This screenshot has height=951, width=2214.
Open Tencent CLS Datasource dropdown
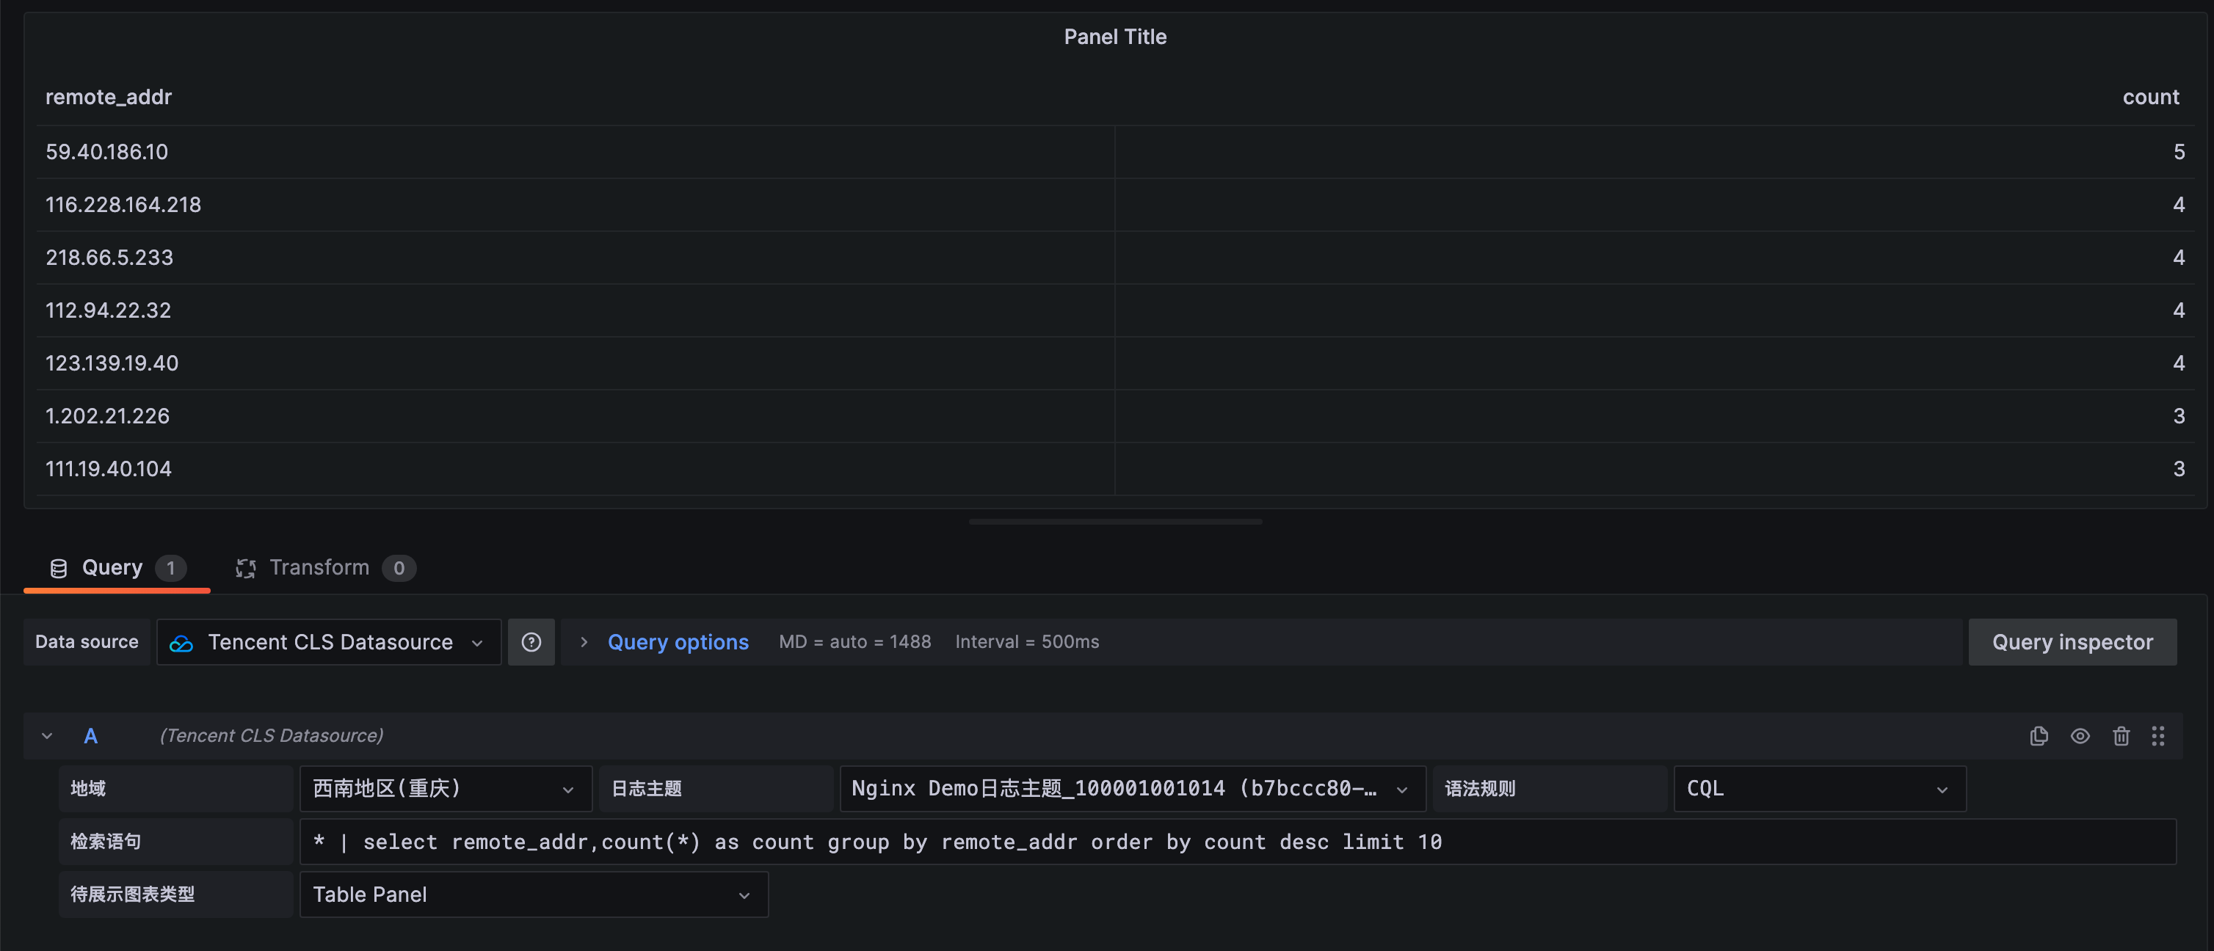click(x=329, y=642)
